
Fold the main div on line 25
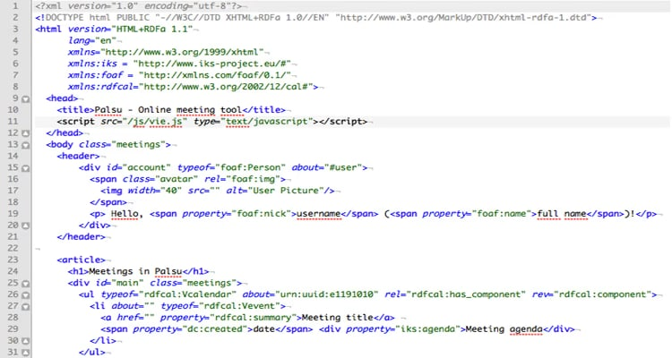click(x=26, y=284)
